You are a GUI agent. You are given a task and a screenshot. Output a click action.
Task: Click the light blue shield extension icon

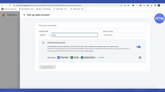(137, 5)
